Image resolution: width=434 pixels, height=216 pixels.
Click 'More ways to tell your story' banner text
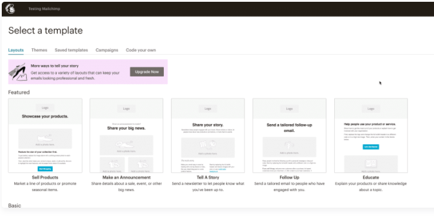[54, 66]
